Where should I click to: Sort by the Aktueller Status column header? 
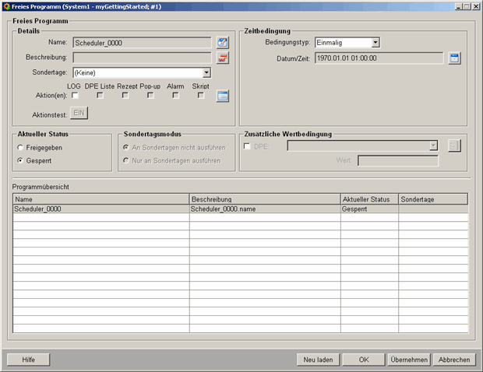pyautogui.click(x=369, y=199)
